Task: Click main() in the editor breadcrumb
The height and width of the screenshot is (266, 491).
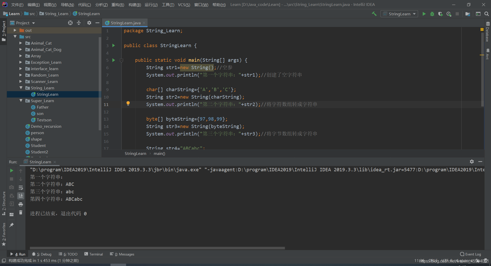Action: pos(159,154)
